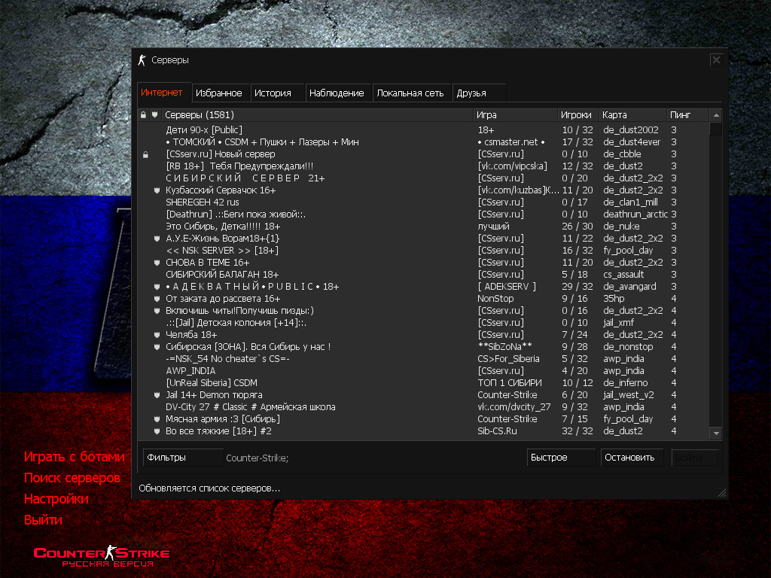Sort the list by the Пинг column
The height and width of the screenshot is (578, 771).
point(688,115)
